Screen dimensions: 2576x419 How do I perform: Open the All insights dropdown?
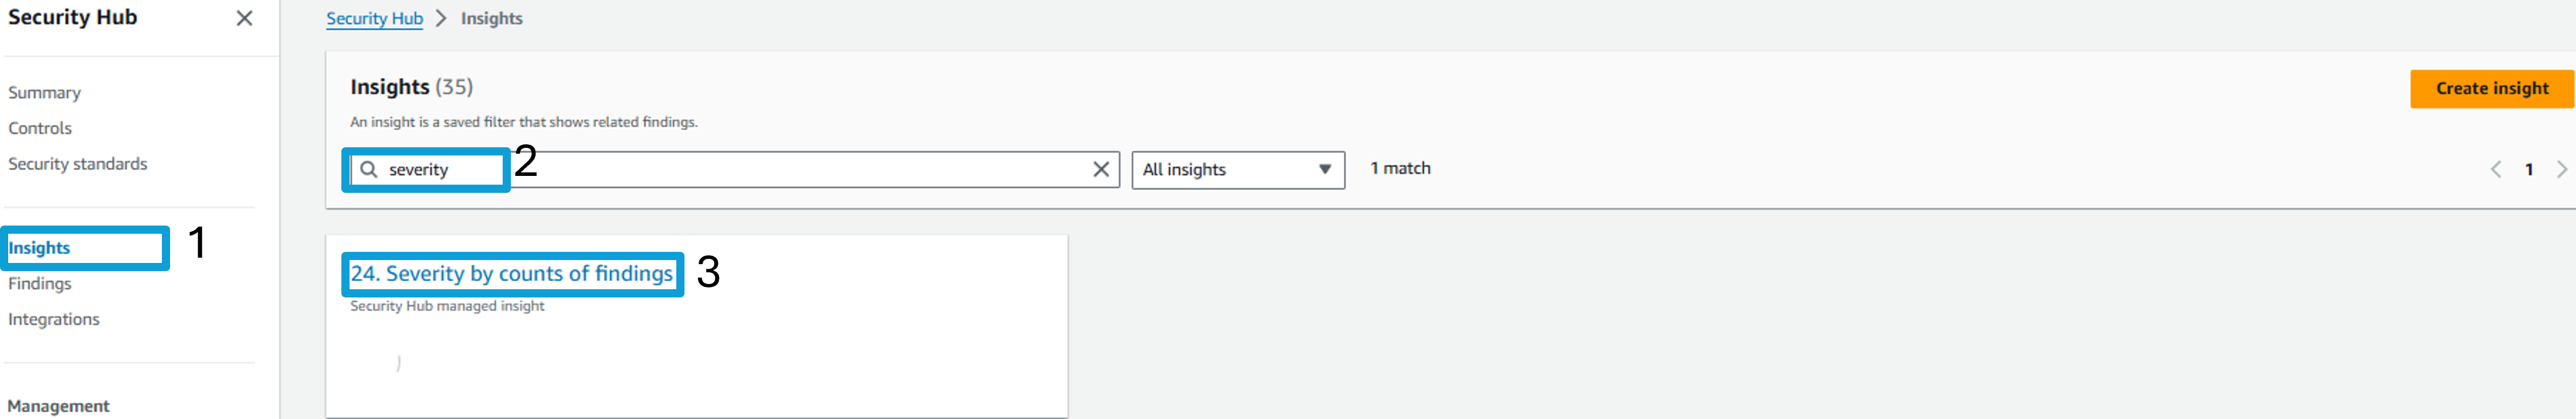1238,170
